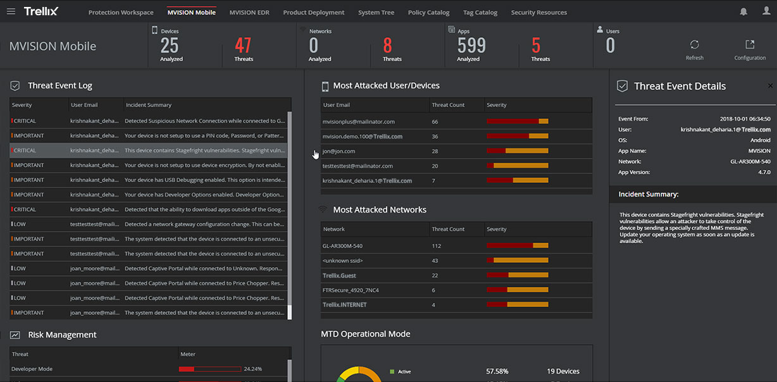Click the Most Attacked User/Devices phone icon
Viewport: 777px width, 382px height.
[x=325, y=86]
